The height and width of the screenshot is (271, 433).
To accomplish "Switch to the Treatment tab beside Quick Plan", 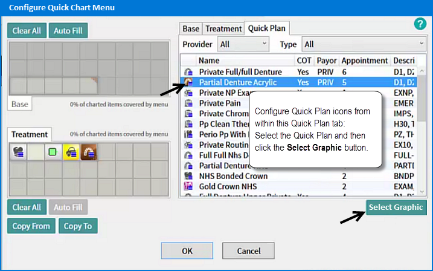I will [223, 28].
